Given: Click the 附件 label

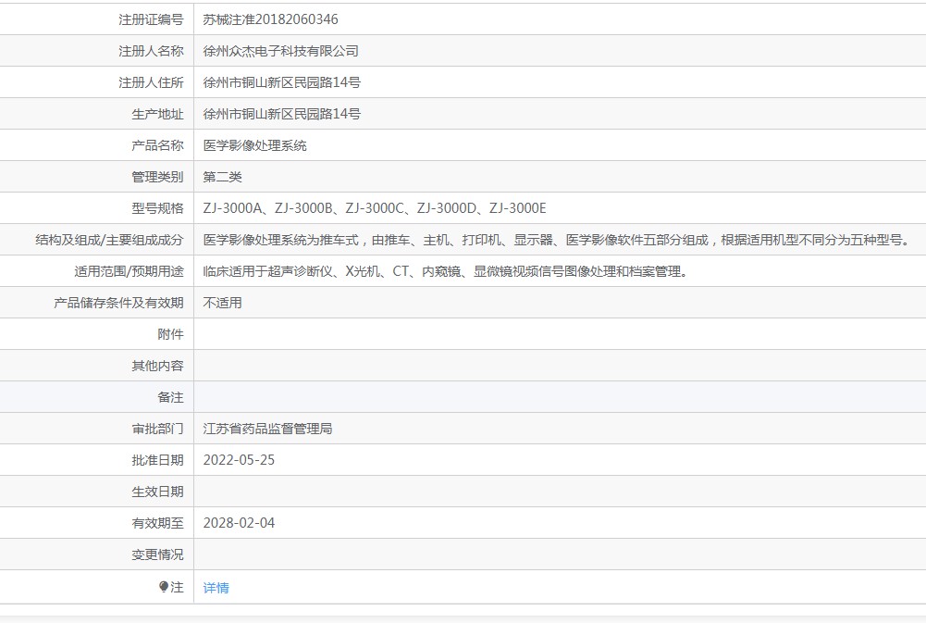Looking at the screenshot, I should point(170,334).
